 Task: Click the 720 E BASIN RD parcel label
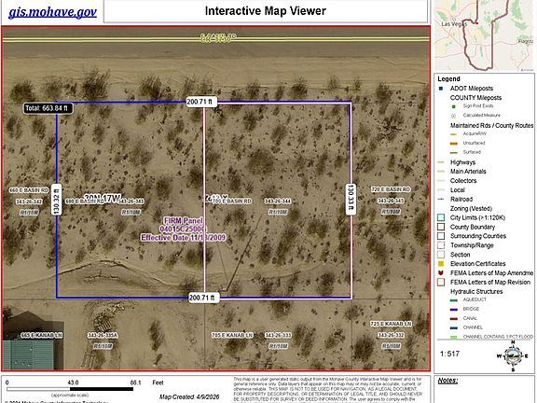click(391, 189)
